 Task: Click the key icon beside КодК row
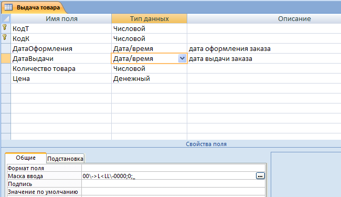[5, 37]
